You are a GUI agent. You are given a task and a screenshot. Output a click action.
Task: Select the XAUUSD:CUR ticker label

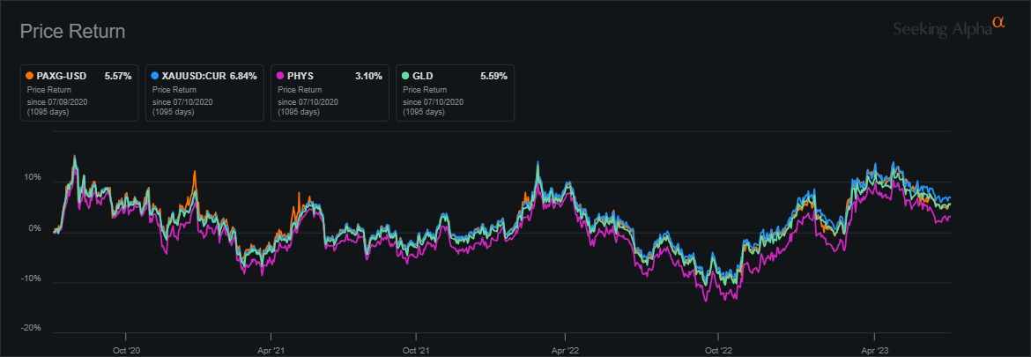[x=193, y=77]
